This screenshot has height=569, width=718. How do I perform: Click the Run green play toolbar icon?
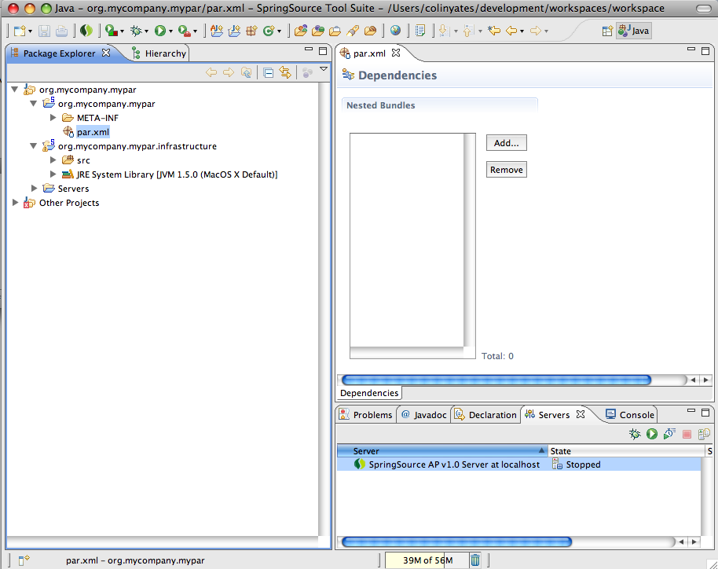coord(159,31)
